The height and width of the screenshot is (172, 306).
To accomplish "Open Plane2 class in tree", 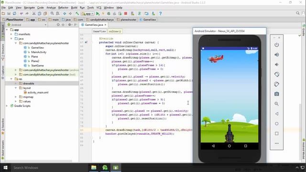I will click(x=35, y=61).
